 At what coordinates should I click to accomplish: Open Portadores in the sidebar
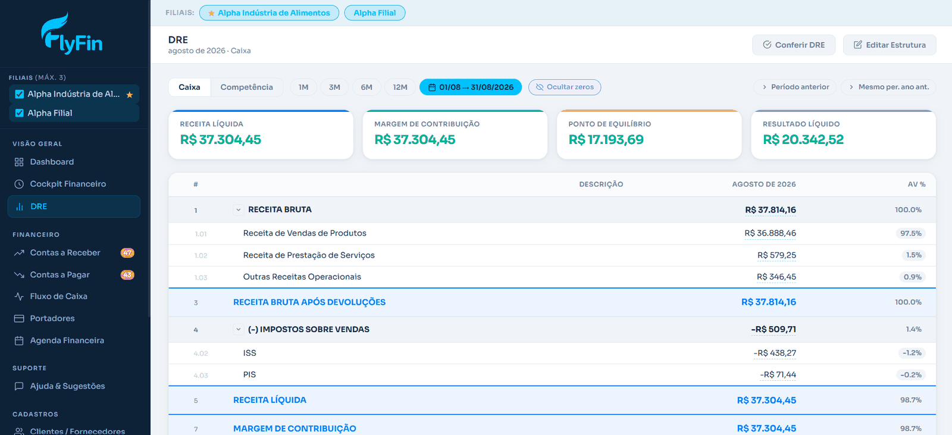[x=74, y=318]
